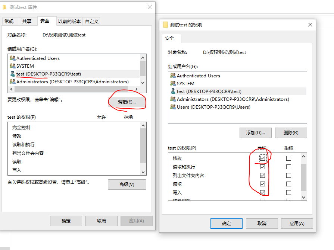Click right arrow of horizontal user list scrollbar
Image resolution: width=334 pixels, height=250 pixels.
(x=137, y=89)
